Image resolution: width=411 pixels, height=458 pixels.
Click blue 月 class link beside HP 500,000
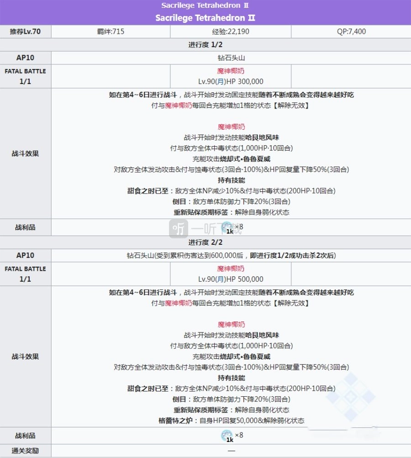pyautogui.click(x=221, y=279)
